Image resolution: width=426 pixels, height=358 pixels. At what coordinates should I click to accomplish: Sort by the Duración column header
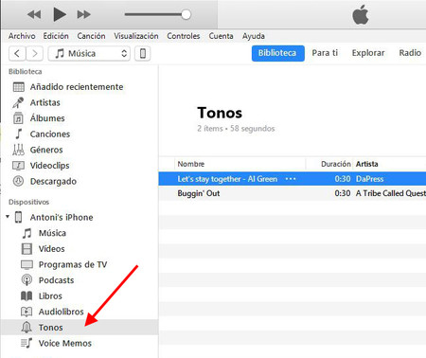(336, 164)
